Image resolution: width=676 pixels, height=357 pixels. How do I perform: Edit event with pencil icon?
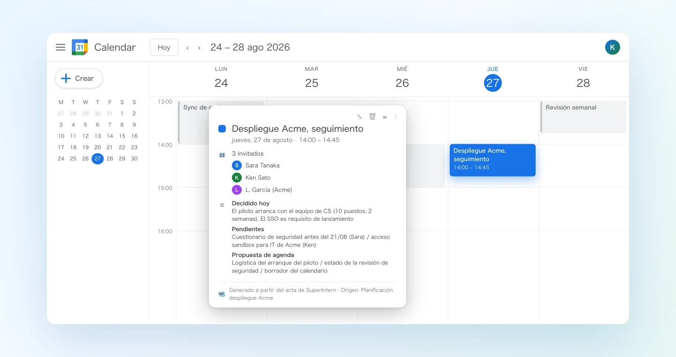(360, 116)
